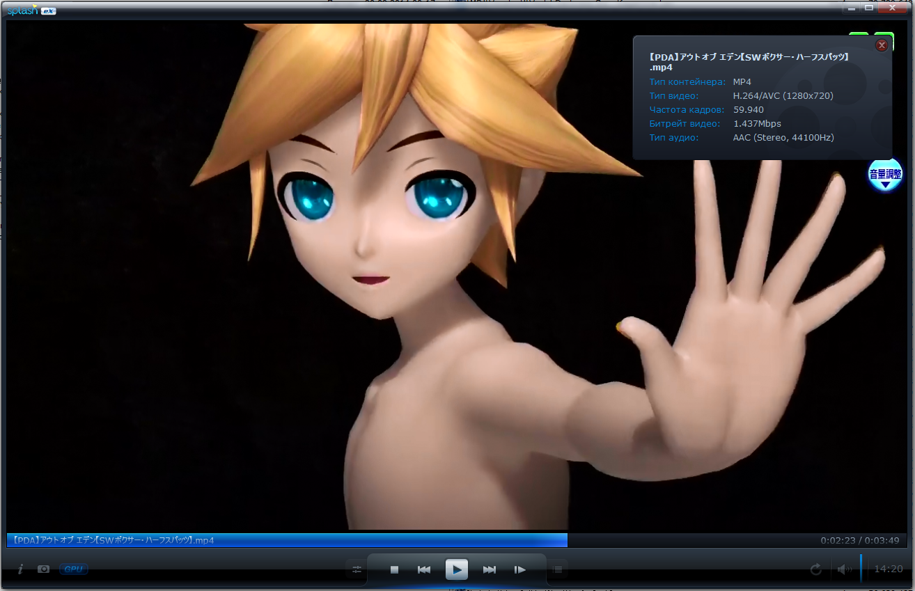Close the media info overlay panel
Image resolution: width=915 pixels, height=591 pixels.
882,45
